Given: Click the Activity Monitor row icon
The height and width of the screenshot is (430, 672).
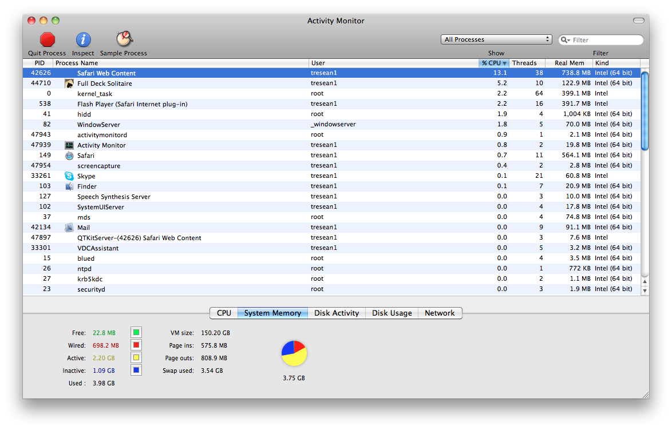Looking at the screenshot, I should 69,145.
